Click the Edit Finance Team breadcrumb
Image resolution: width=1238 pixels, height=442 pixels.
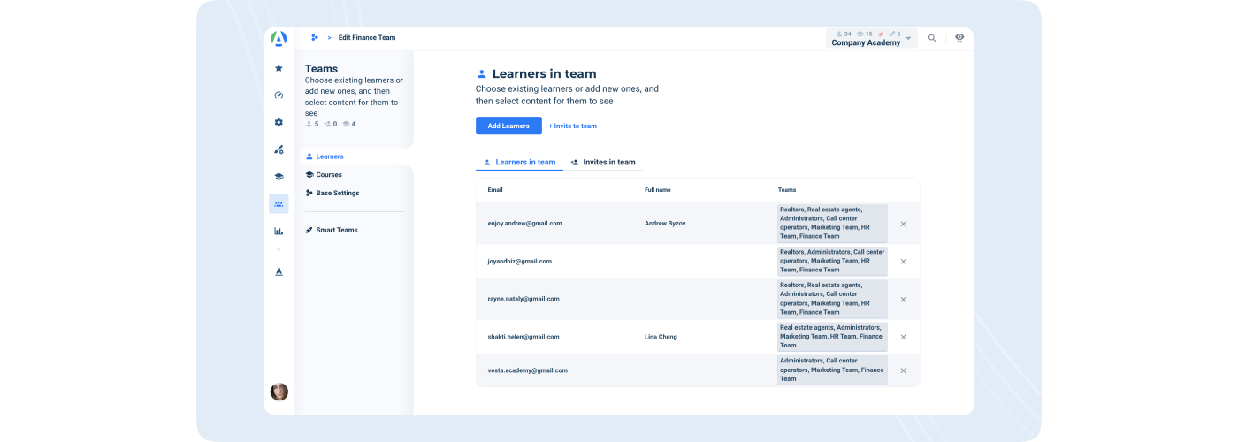pos(367,38)
